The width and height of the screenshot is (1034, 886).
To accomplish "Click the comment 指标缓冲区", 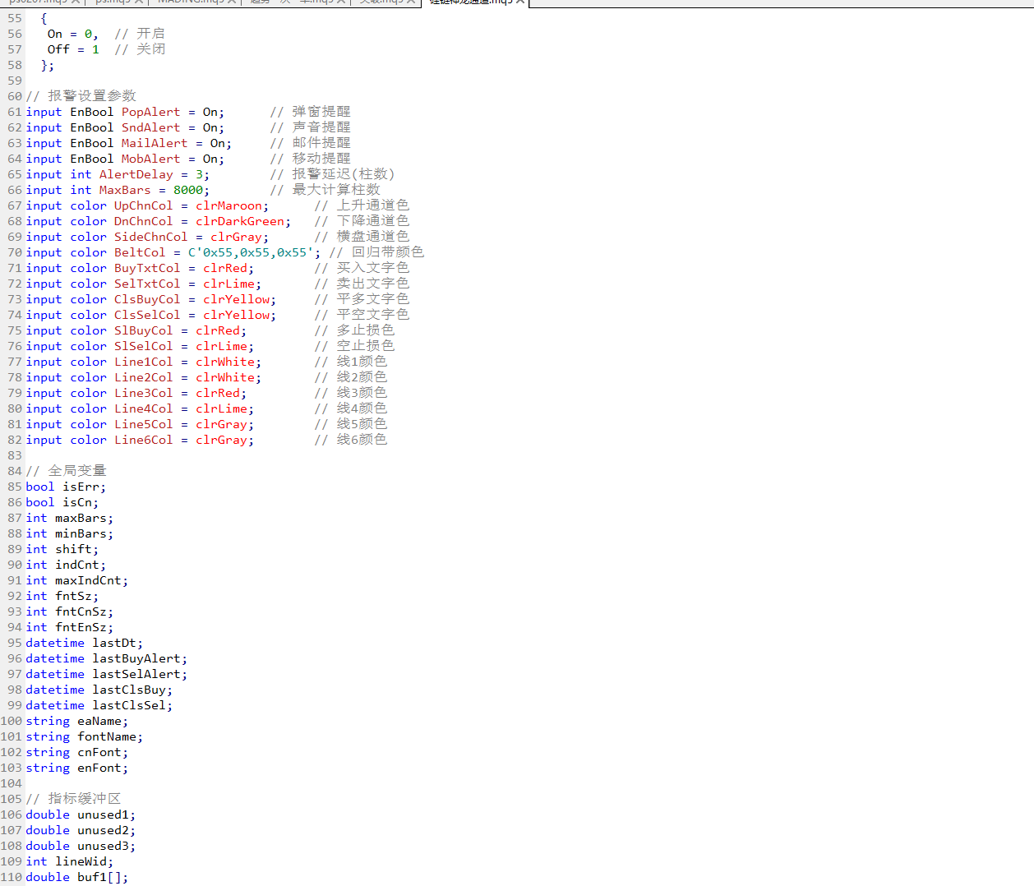I will 85,799.
